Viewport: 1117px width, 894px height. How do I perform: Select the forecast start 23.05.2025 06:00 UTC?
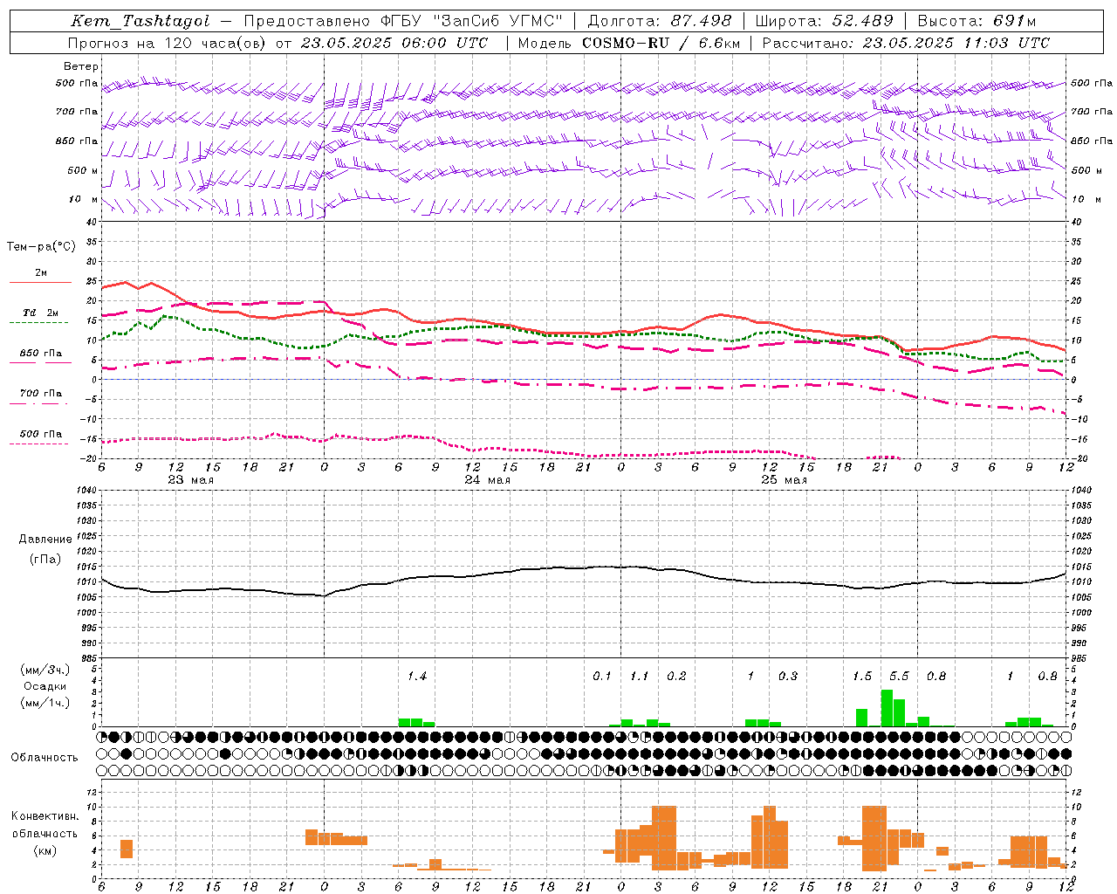tap(394, 43)
